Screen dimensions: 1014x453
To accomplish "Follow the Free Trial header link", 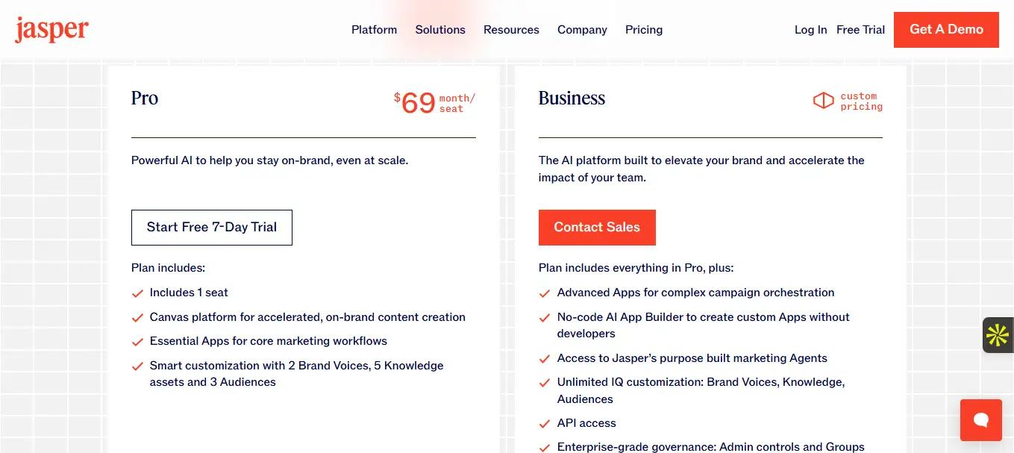I will (x=860, y=30).
